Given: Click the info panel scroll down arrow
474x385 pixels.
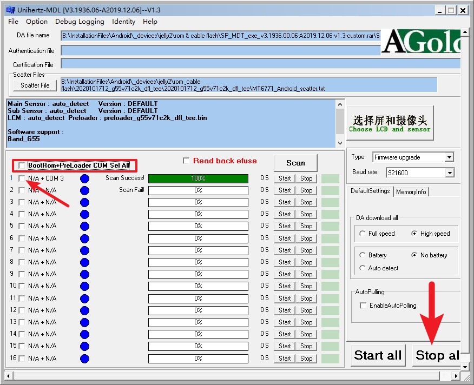Looking at the screenshot, I should tap(340, 143).
